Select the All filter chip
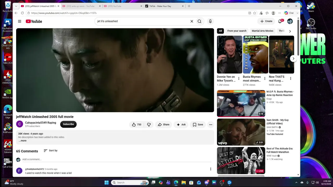This screenshot has width=333, height=187. pyautogui.click(x=220, y=31)
